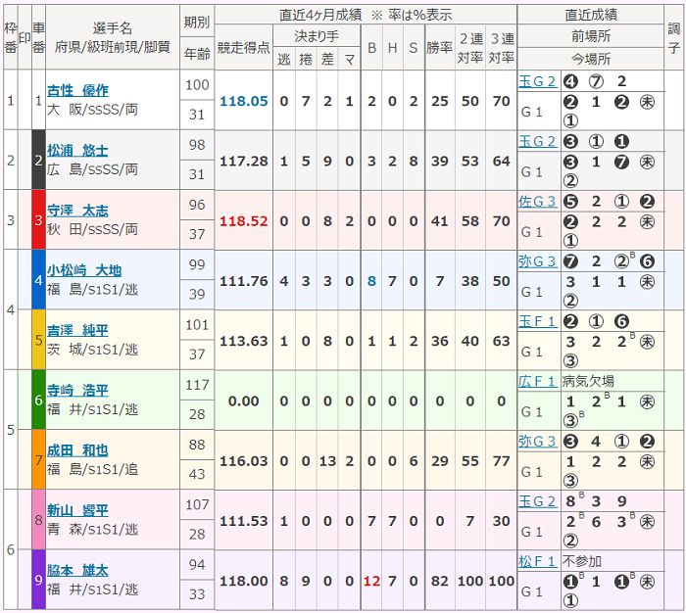Open 佐G3 previous venue results link
This screenshot has height=613, width=686.
coord(537,202)
